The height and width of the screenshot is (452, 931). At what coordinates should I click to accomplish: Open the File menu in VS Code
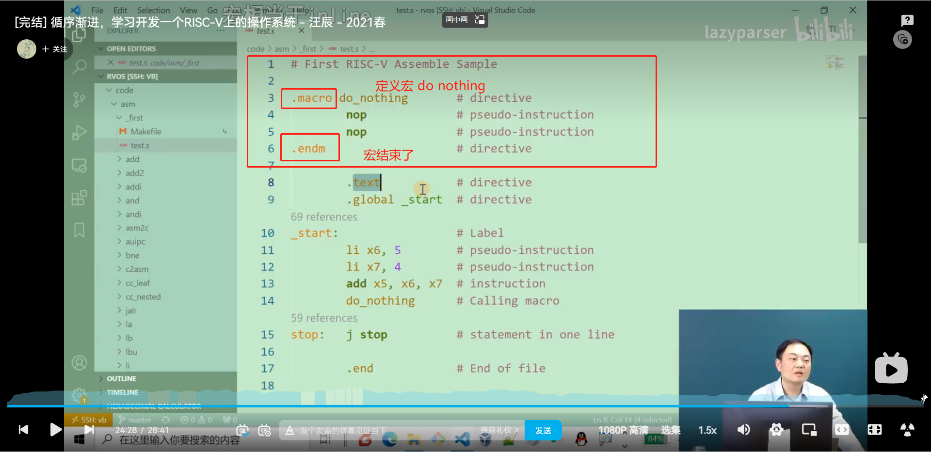tap(97, 10)
